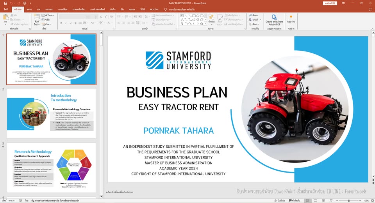Click the Find magnifier icon

pyautogui.click(x=250, y=15)
